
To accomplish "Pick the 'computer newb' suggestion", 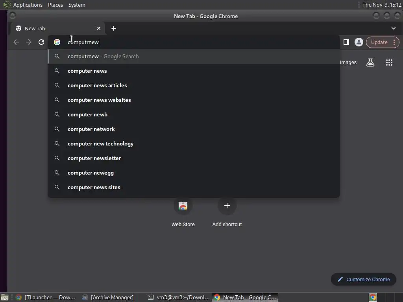I will tap(194, 114).
